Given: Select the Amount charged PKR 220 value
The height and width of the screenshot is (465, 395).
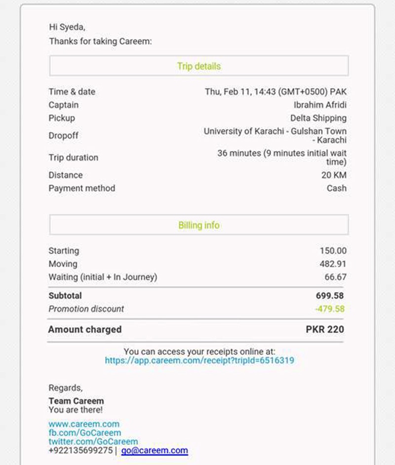Looking at the screenshot, I should click(325, 329).
